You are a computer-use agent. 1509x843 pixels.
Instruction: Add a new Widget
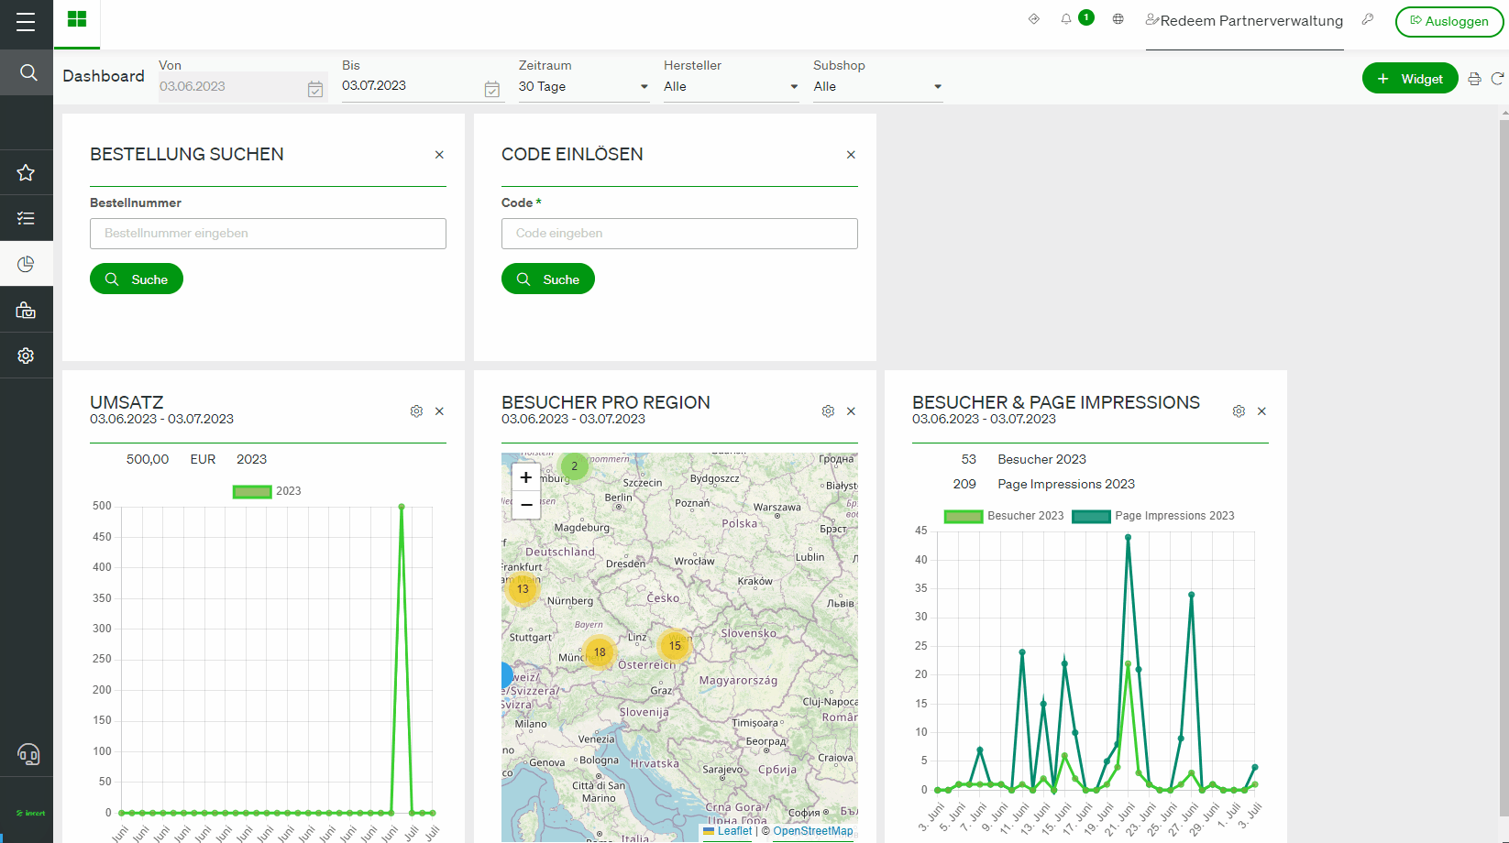[x=1410, y=79]
